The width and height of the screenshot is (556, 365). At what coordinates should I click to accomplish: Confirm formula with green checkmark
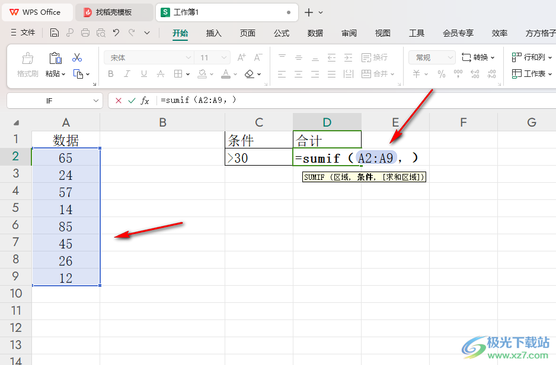[132, 101]
